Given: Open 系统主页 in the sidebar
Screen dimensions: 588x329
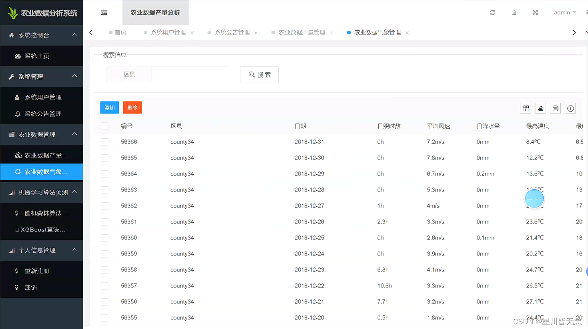Looking at the screenshot, I should pos(42,56).
